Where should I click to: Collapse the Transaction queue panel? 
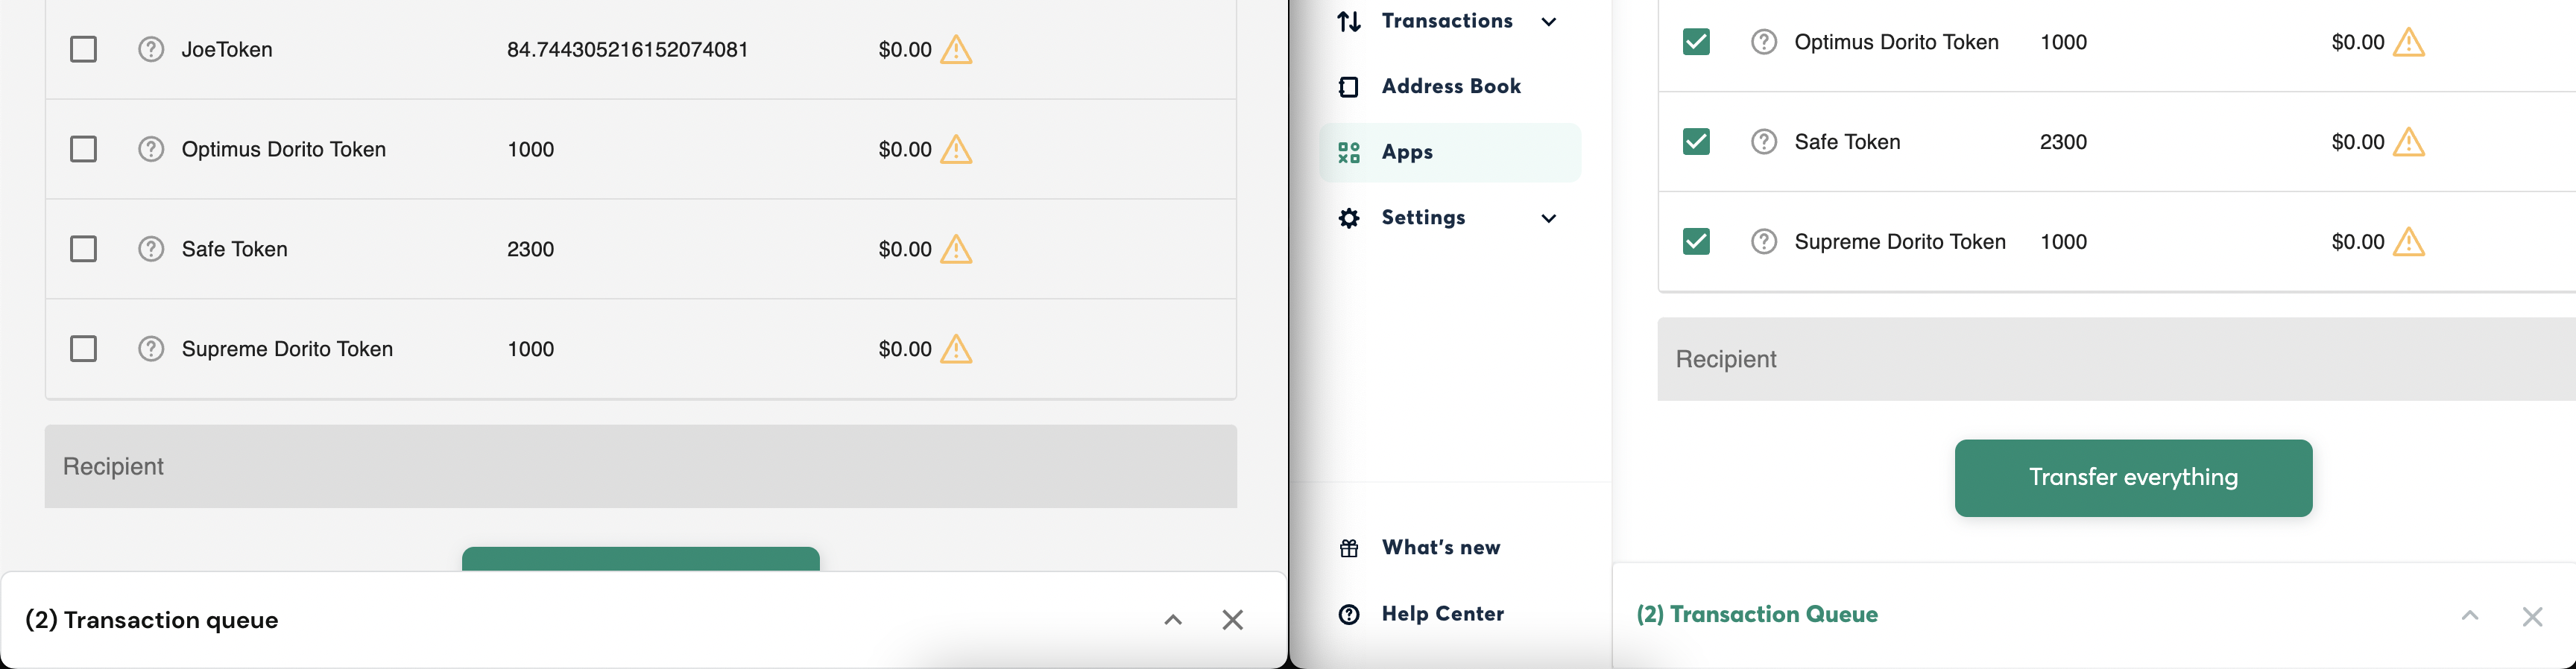1172,620
